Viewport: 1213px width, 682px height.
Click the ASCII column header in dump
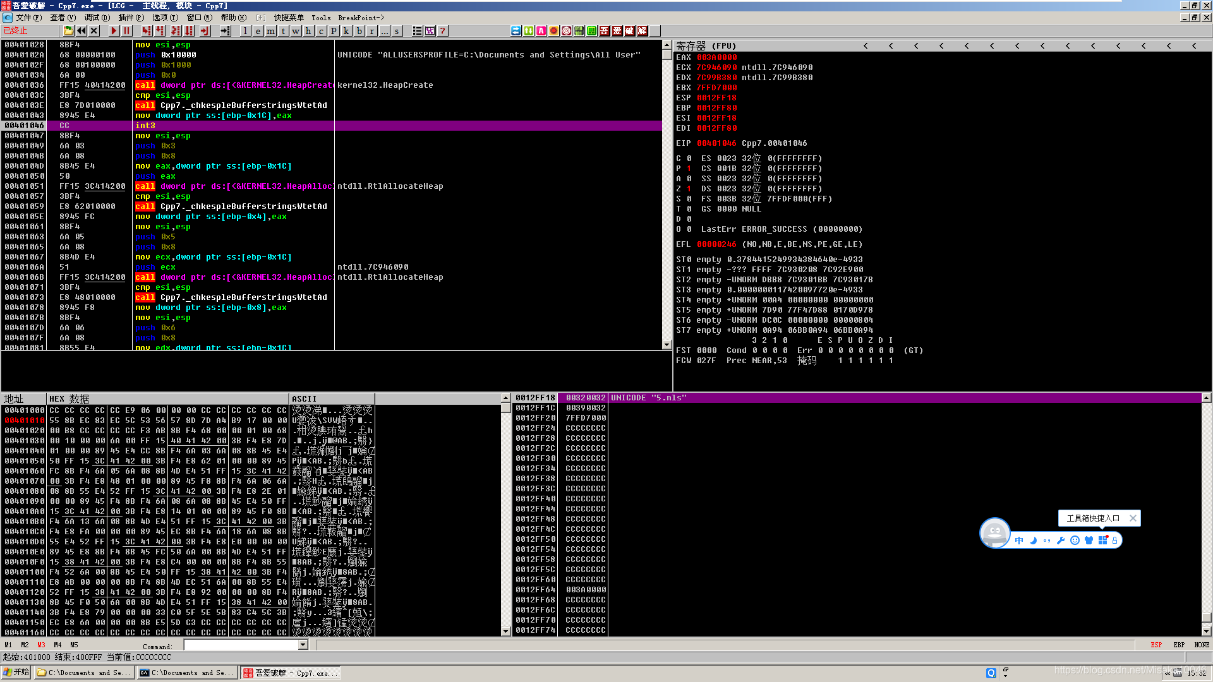coord(332,398)
